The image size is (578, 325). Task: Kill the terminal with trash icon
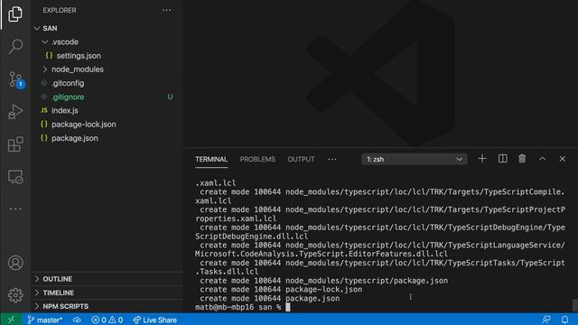[522, 159]
